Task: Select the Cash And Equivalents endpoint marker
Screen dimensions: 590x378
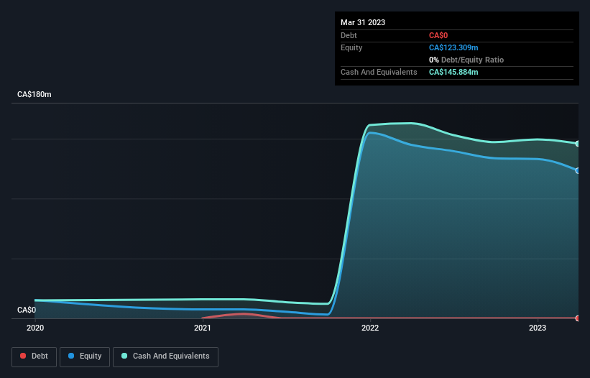Action: (578, 144)
